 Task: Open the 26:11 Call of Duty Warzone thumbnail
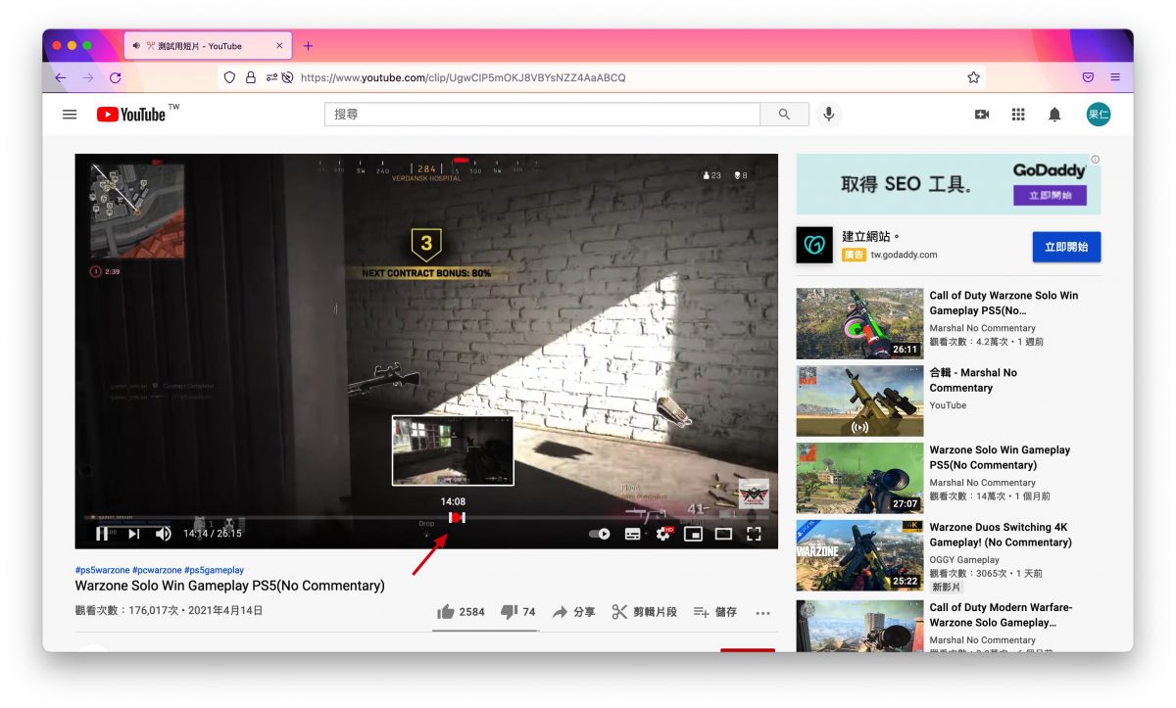click(859, 323)
